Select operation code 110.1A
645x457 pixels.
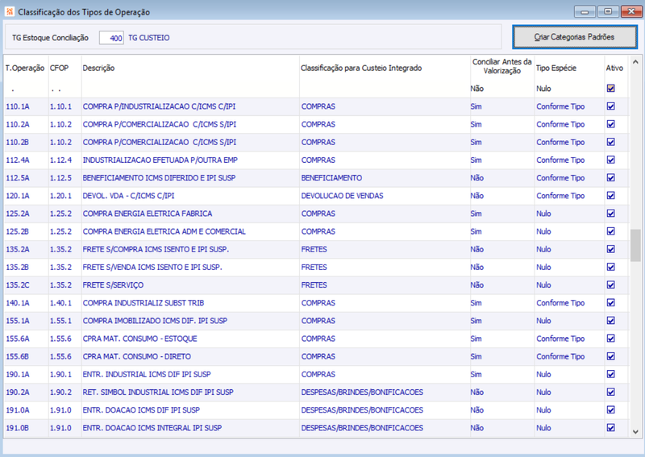(x=18, y=106)
